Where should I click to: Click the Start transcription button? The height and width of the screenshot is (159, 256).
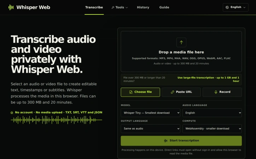pos(181,141)
